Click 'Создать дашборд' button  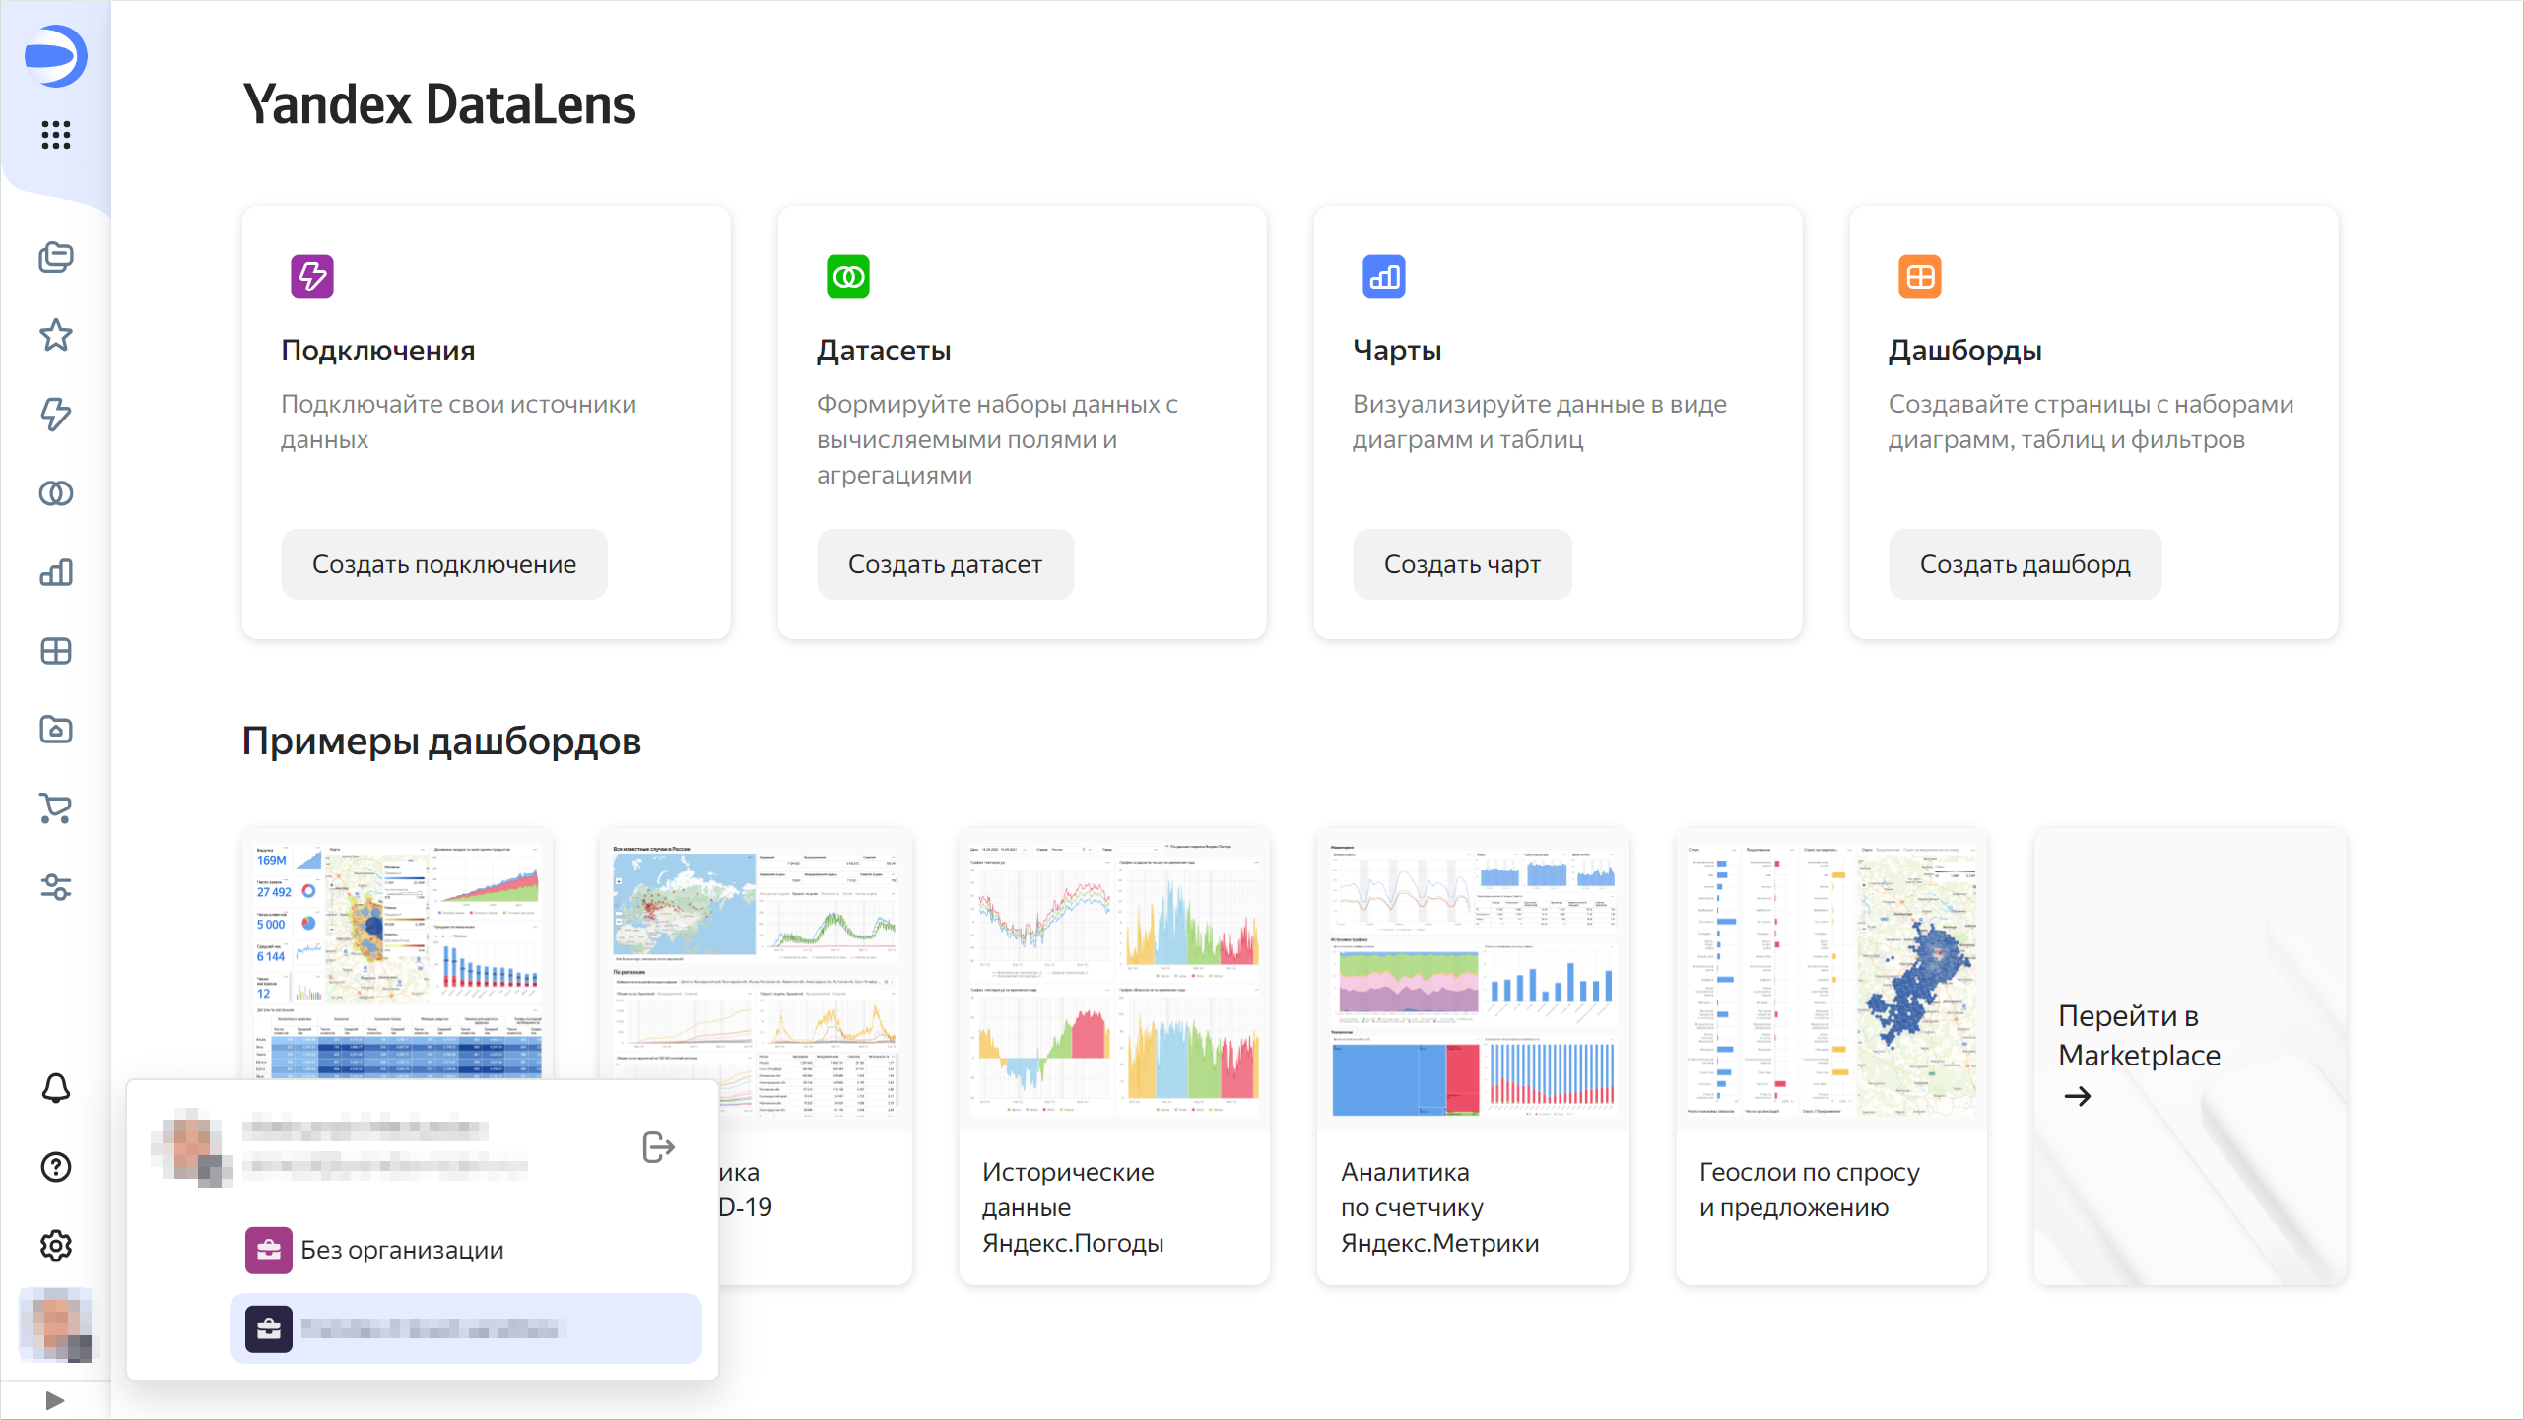[2025, 564]
